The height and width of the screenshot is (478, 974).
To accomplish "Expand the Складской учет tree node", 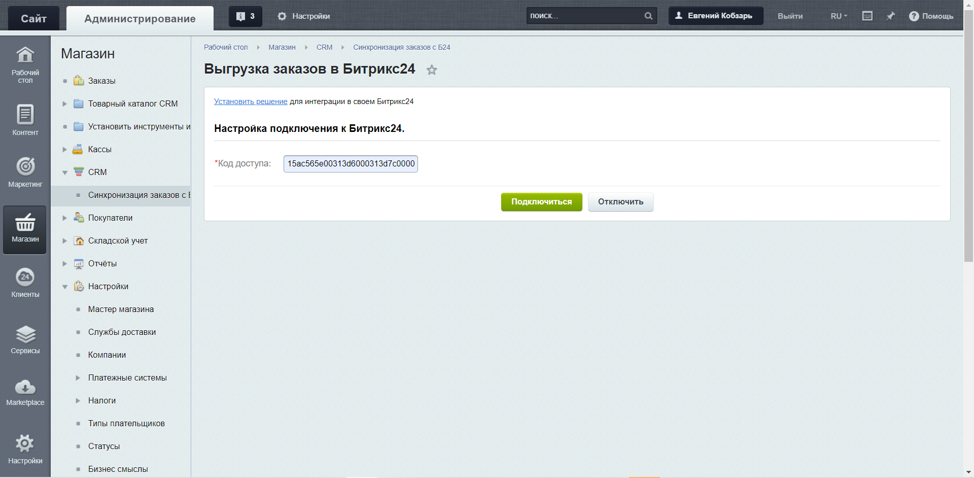I will pos(64,241).
